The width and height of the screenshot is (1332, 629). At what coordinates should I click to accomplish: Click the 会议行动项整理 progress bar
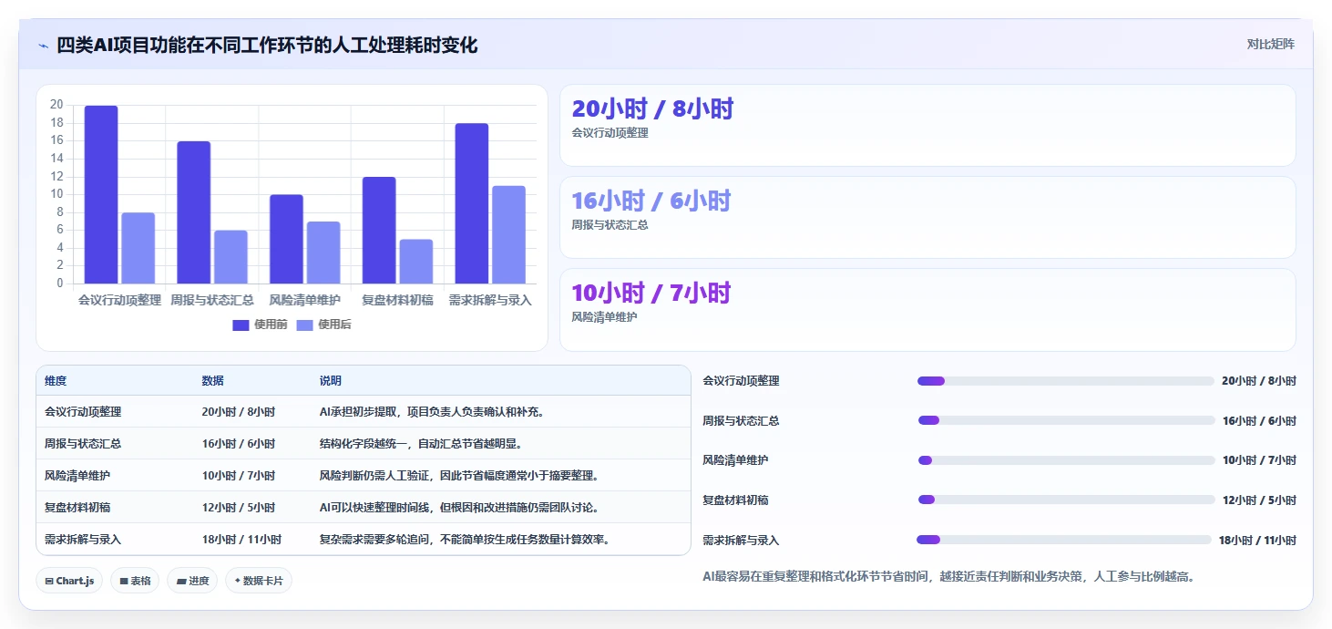pyautogui.click(x=1065, y=381)
